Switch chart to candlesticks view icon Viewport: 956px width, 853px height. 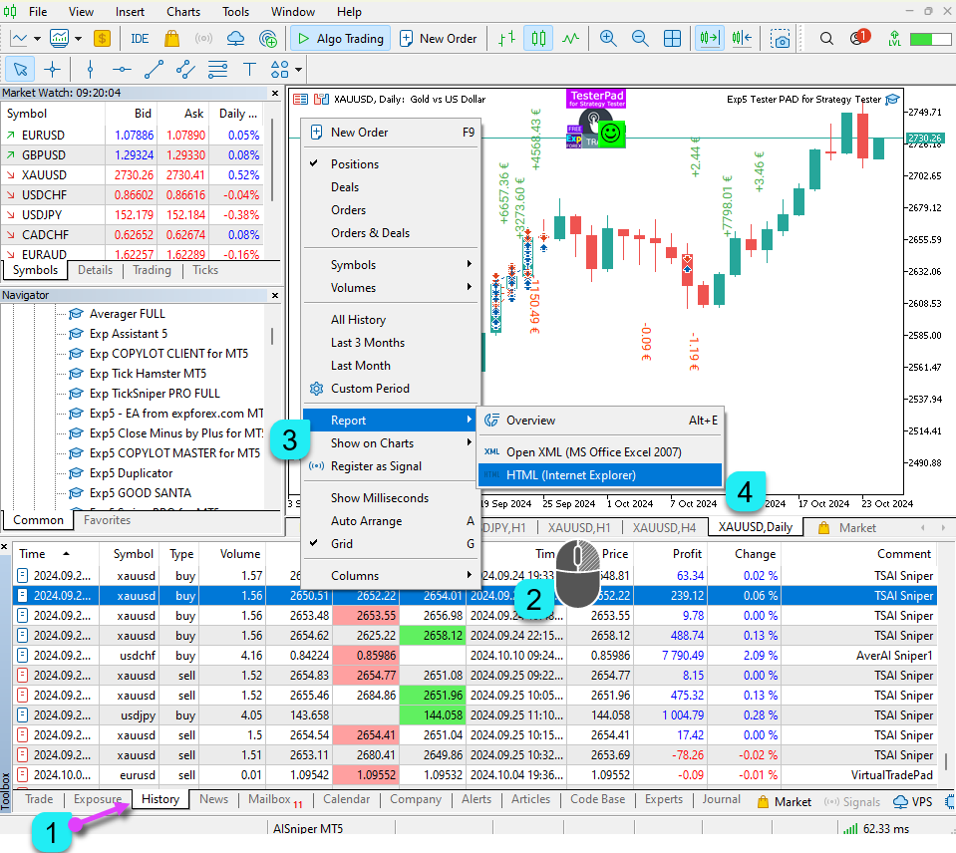(x=539, y=39)
